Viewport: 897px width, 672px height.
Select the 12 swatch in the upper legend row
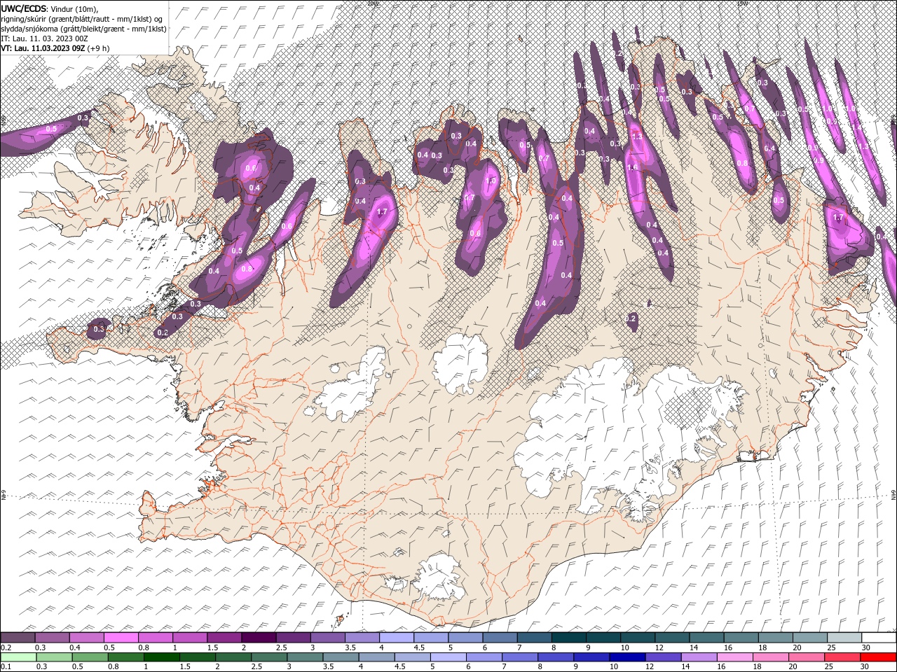(x=672, y=637)
